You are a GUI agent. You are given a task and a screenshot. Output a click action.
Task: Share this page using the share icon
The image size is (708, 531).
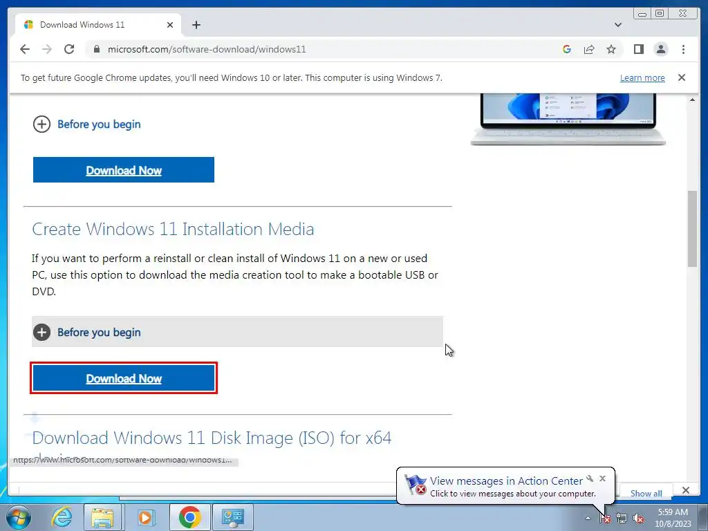point(589,49)
